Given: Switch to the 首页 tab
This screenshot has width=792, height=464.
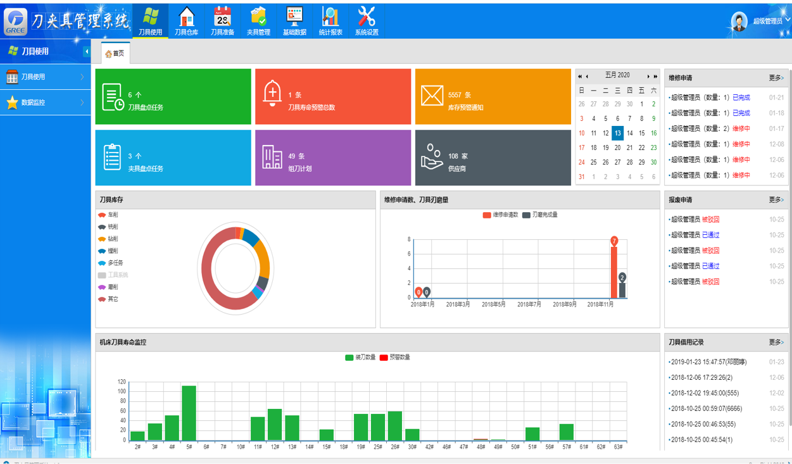Looking at the screenshot, I should pyautogui.click(x=115, y=54).
